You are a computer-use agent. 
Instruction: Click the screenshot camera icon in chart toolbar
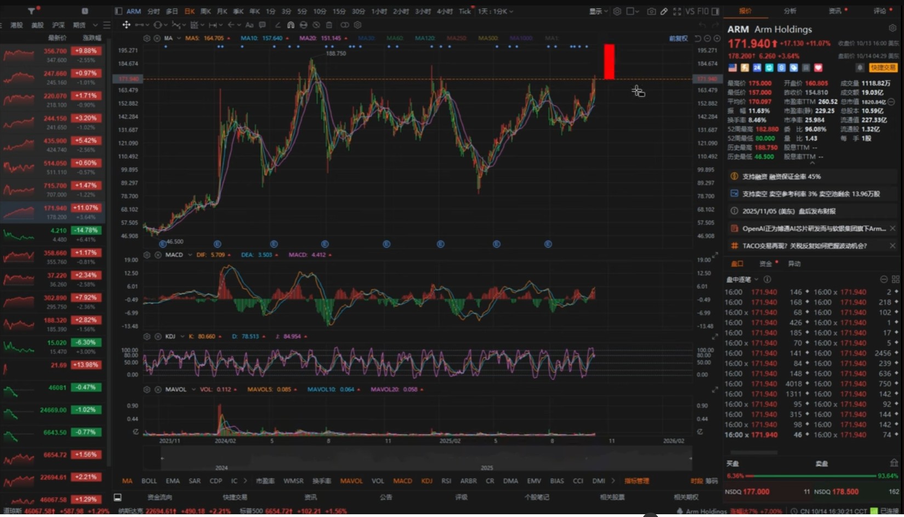651,11
